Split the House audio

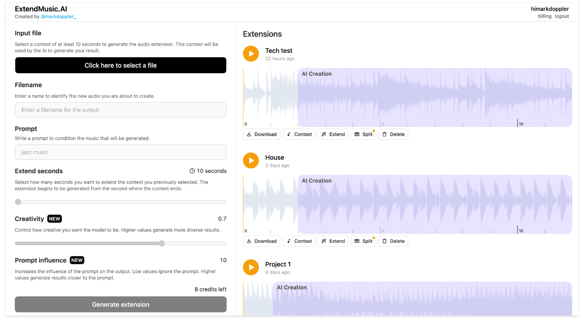coord(363,241)
